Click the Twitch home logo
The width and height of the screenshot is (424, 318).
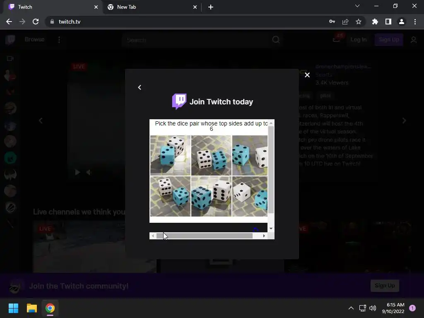10,40
